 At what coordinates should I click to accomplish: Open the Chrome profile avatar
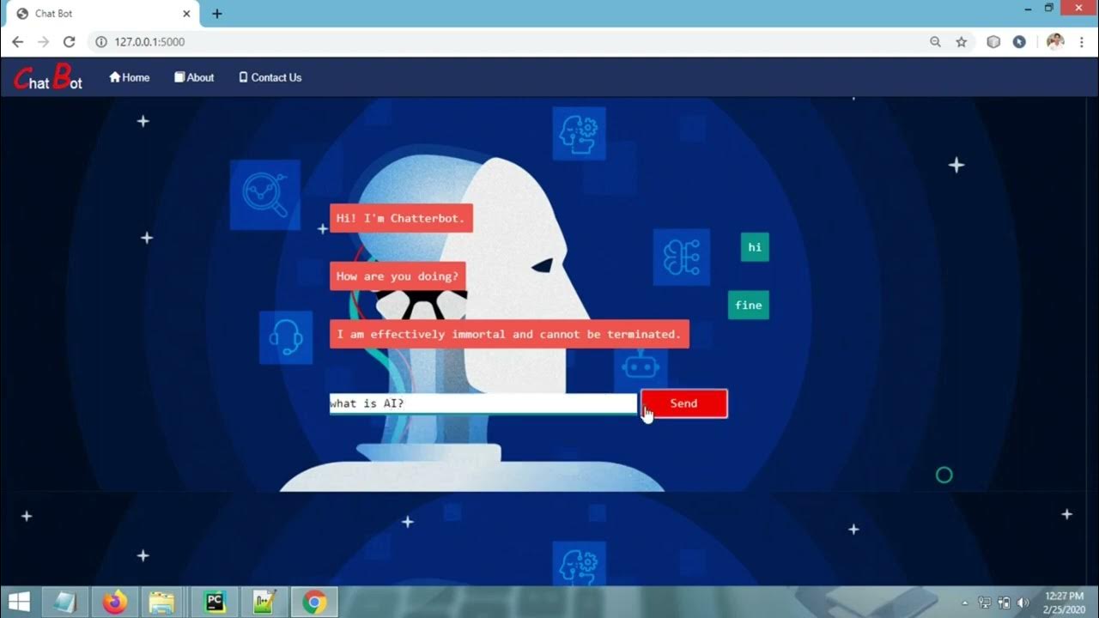click(1055, 41)
